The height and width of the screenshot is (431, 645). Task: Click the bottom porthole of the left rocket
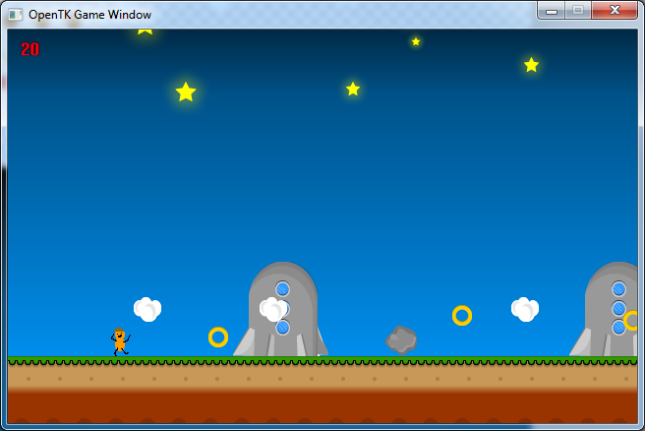pyautogui.click(x=282, y=328)
